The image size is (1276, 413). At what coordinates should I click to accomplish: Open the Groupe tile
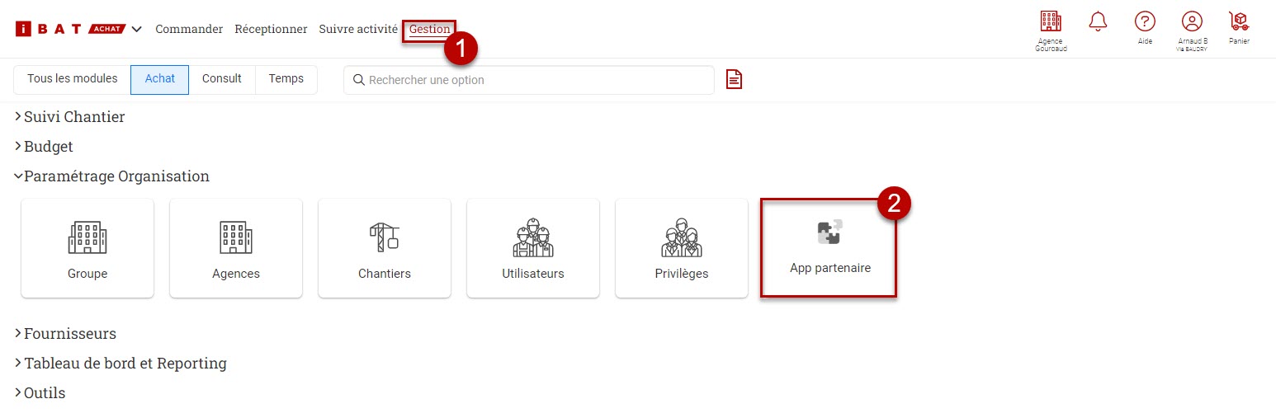[87, 247]
